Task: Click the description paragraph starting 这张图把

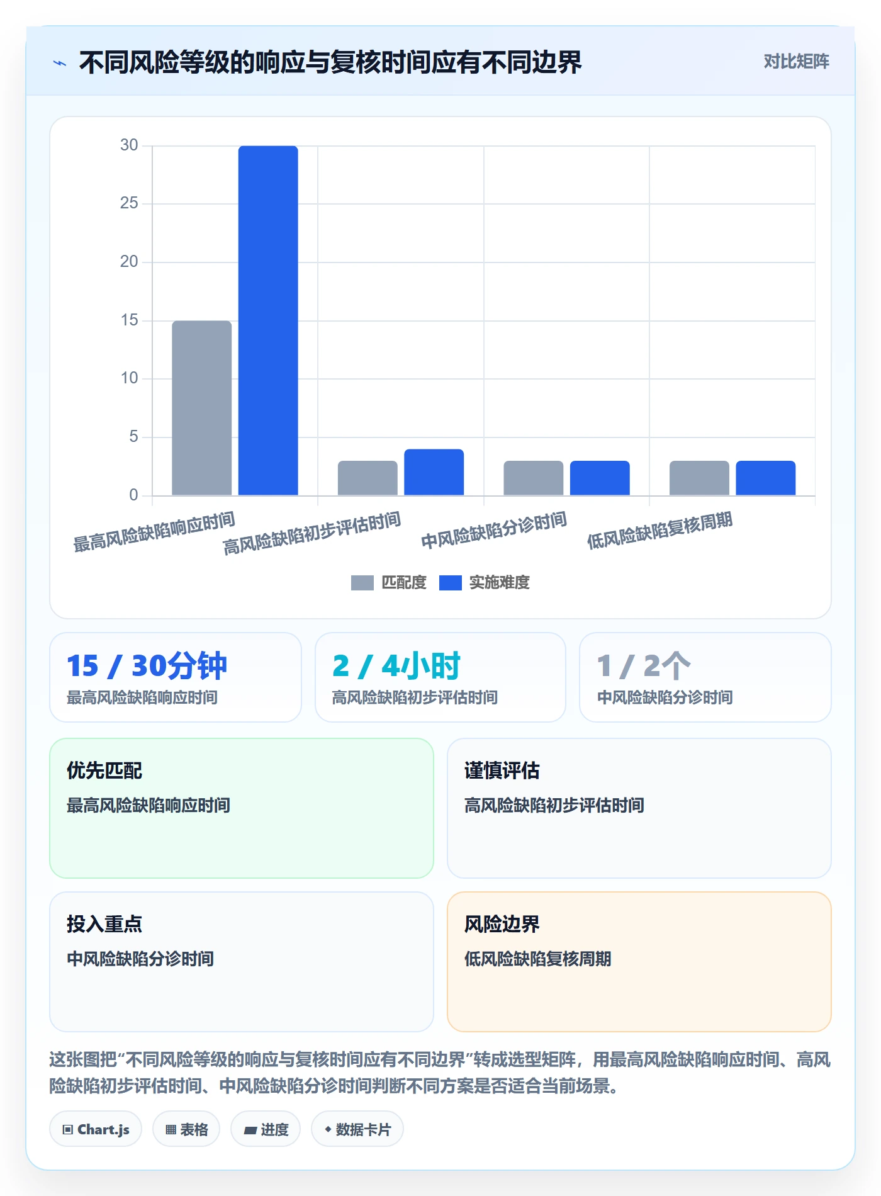Action: pos(440,1073)
